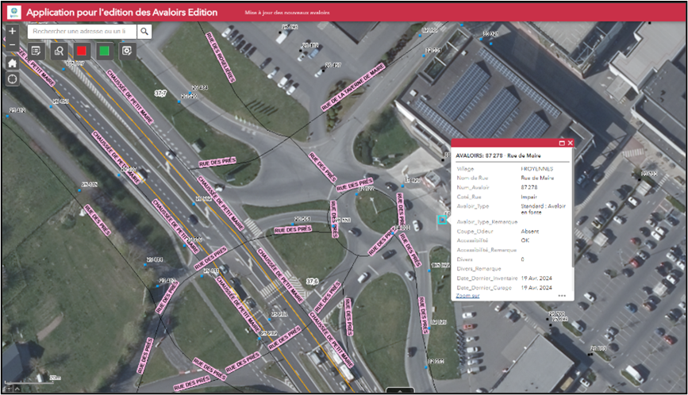Click the app logo in header

point(13,13)
